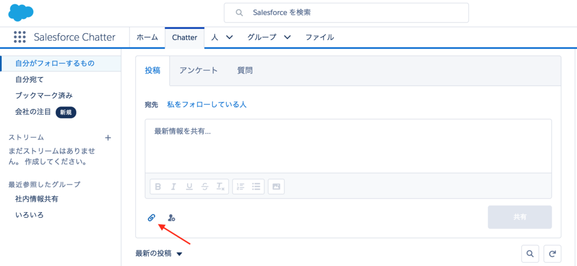Click the 最新情報を共有 text area
The width and height of the screenshot is (577, 266).
(x=348, y=146)
